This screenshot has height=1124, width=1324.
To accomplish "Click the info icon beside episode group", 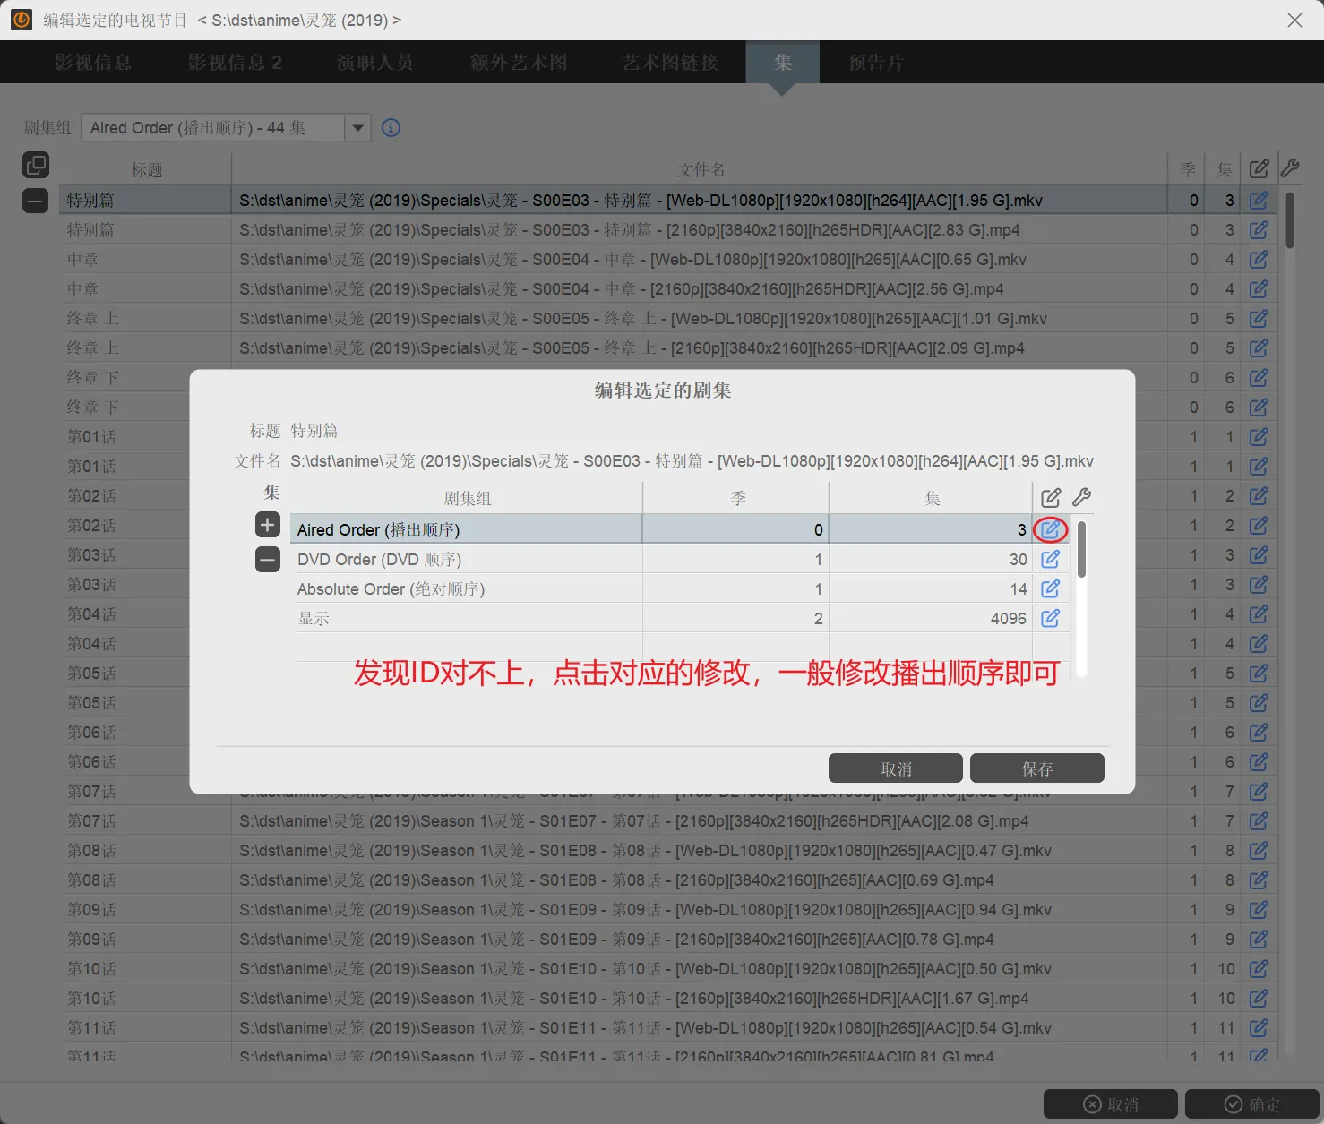I will [x=391, y=128].
